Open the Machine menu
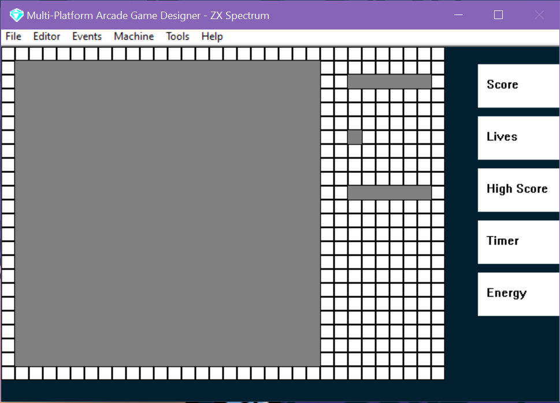 pos(134,36)
